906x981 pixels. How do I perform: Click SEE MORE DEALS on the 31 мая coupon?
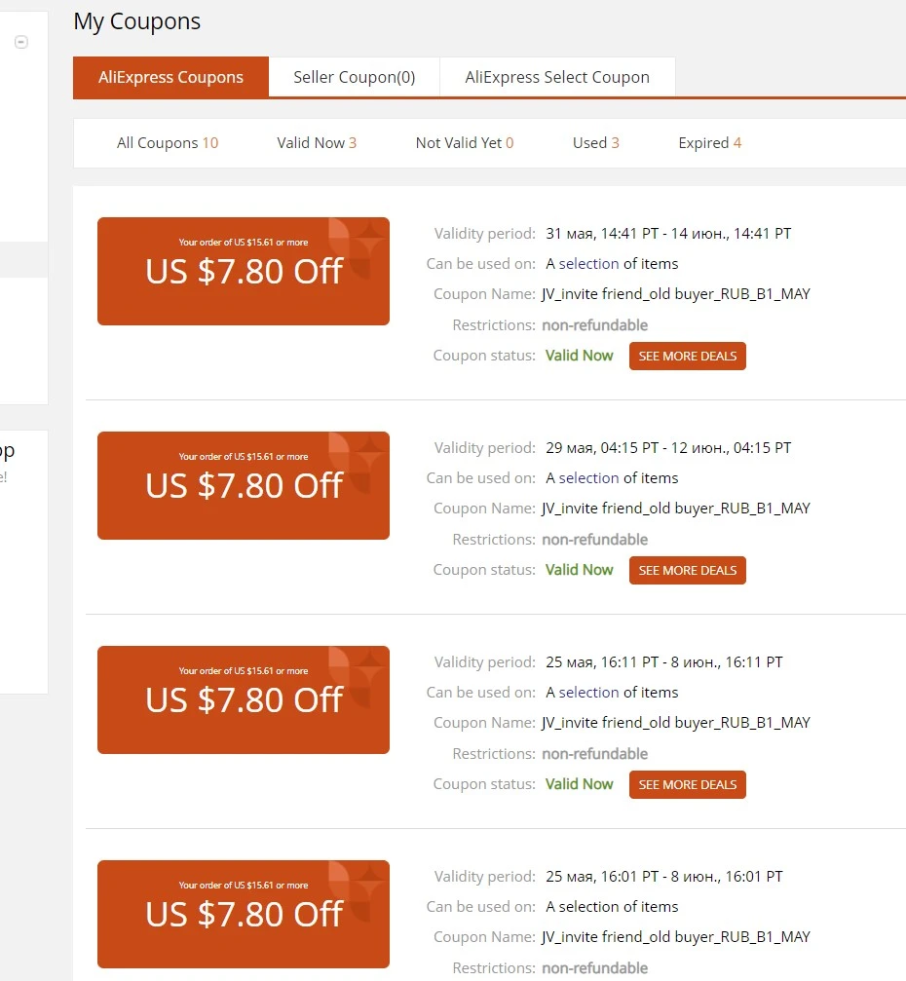pos(687,356)
